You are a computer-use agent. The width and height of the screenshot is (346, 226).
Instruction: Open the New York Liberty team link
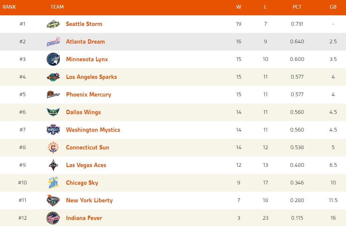[x=89, y=200]
